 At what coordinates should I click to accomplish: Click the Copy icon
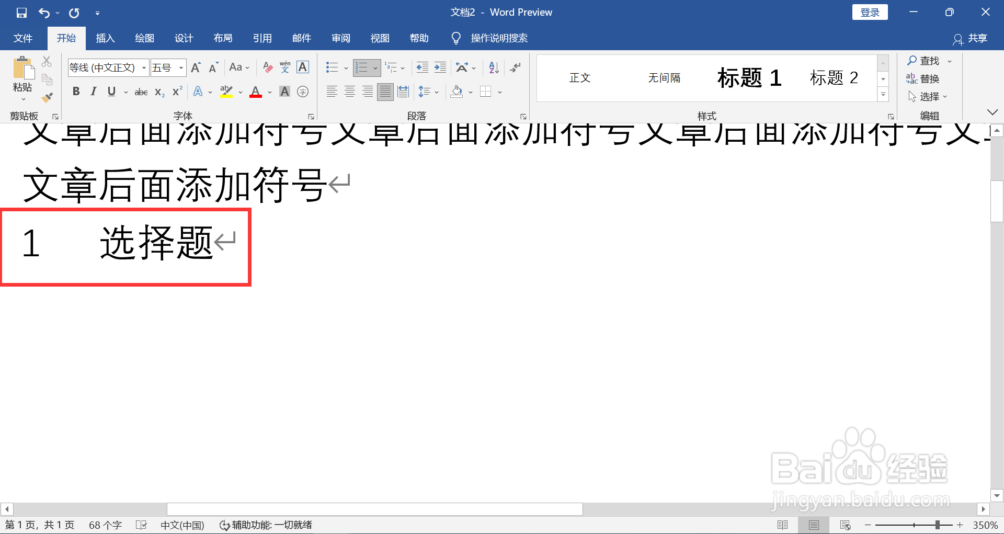point(47,79)
